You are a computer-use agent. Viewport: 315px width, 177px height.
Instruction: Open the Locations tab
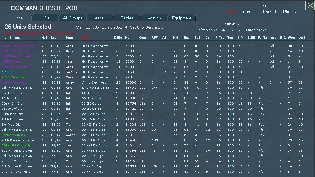(x=154, y=18)
